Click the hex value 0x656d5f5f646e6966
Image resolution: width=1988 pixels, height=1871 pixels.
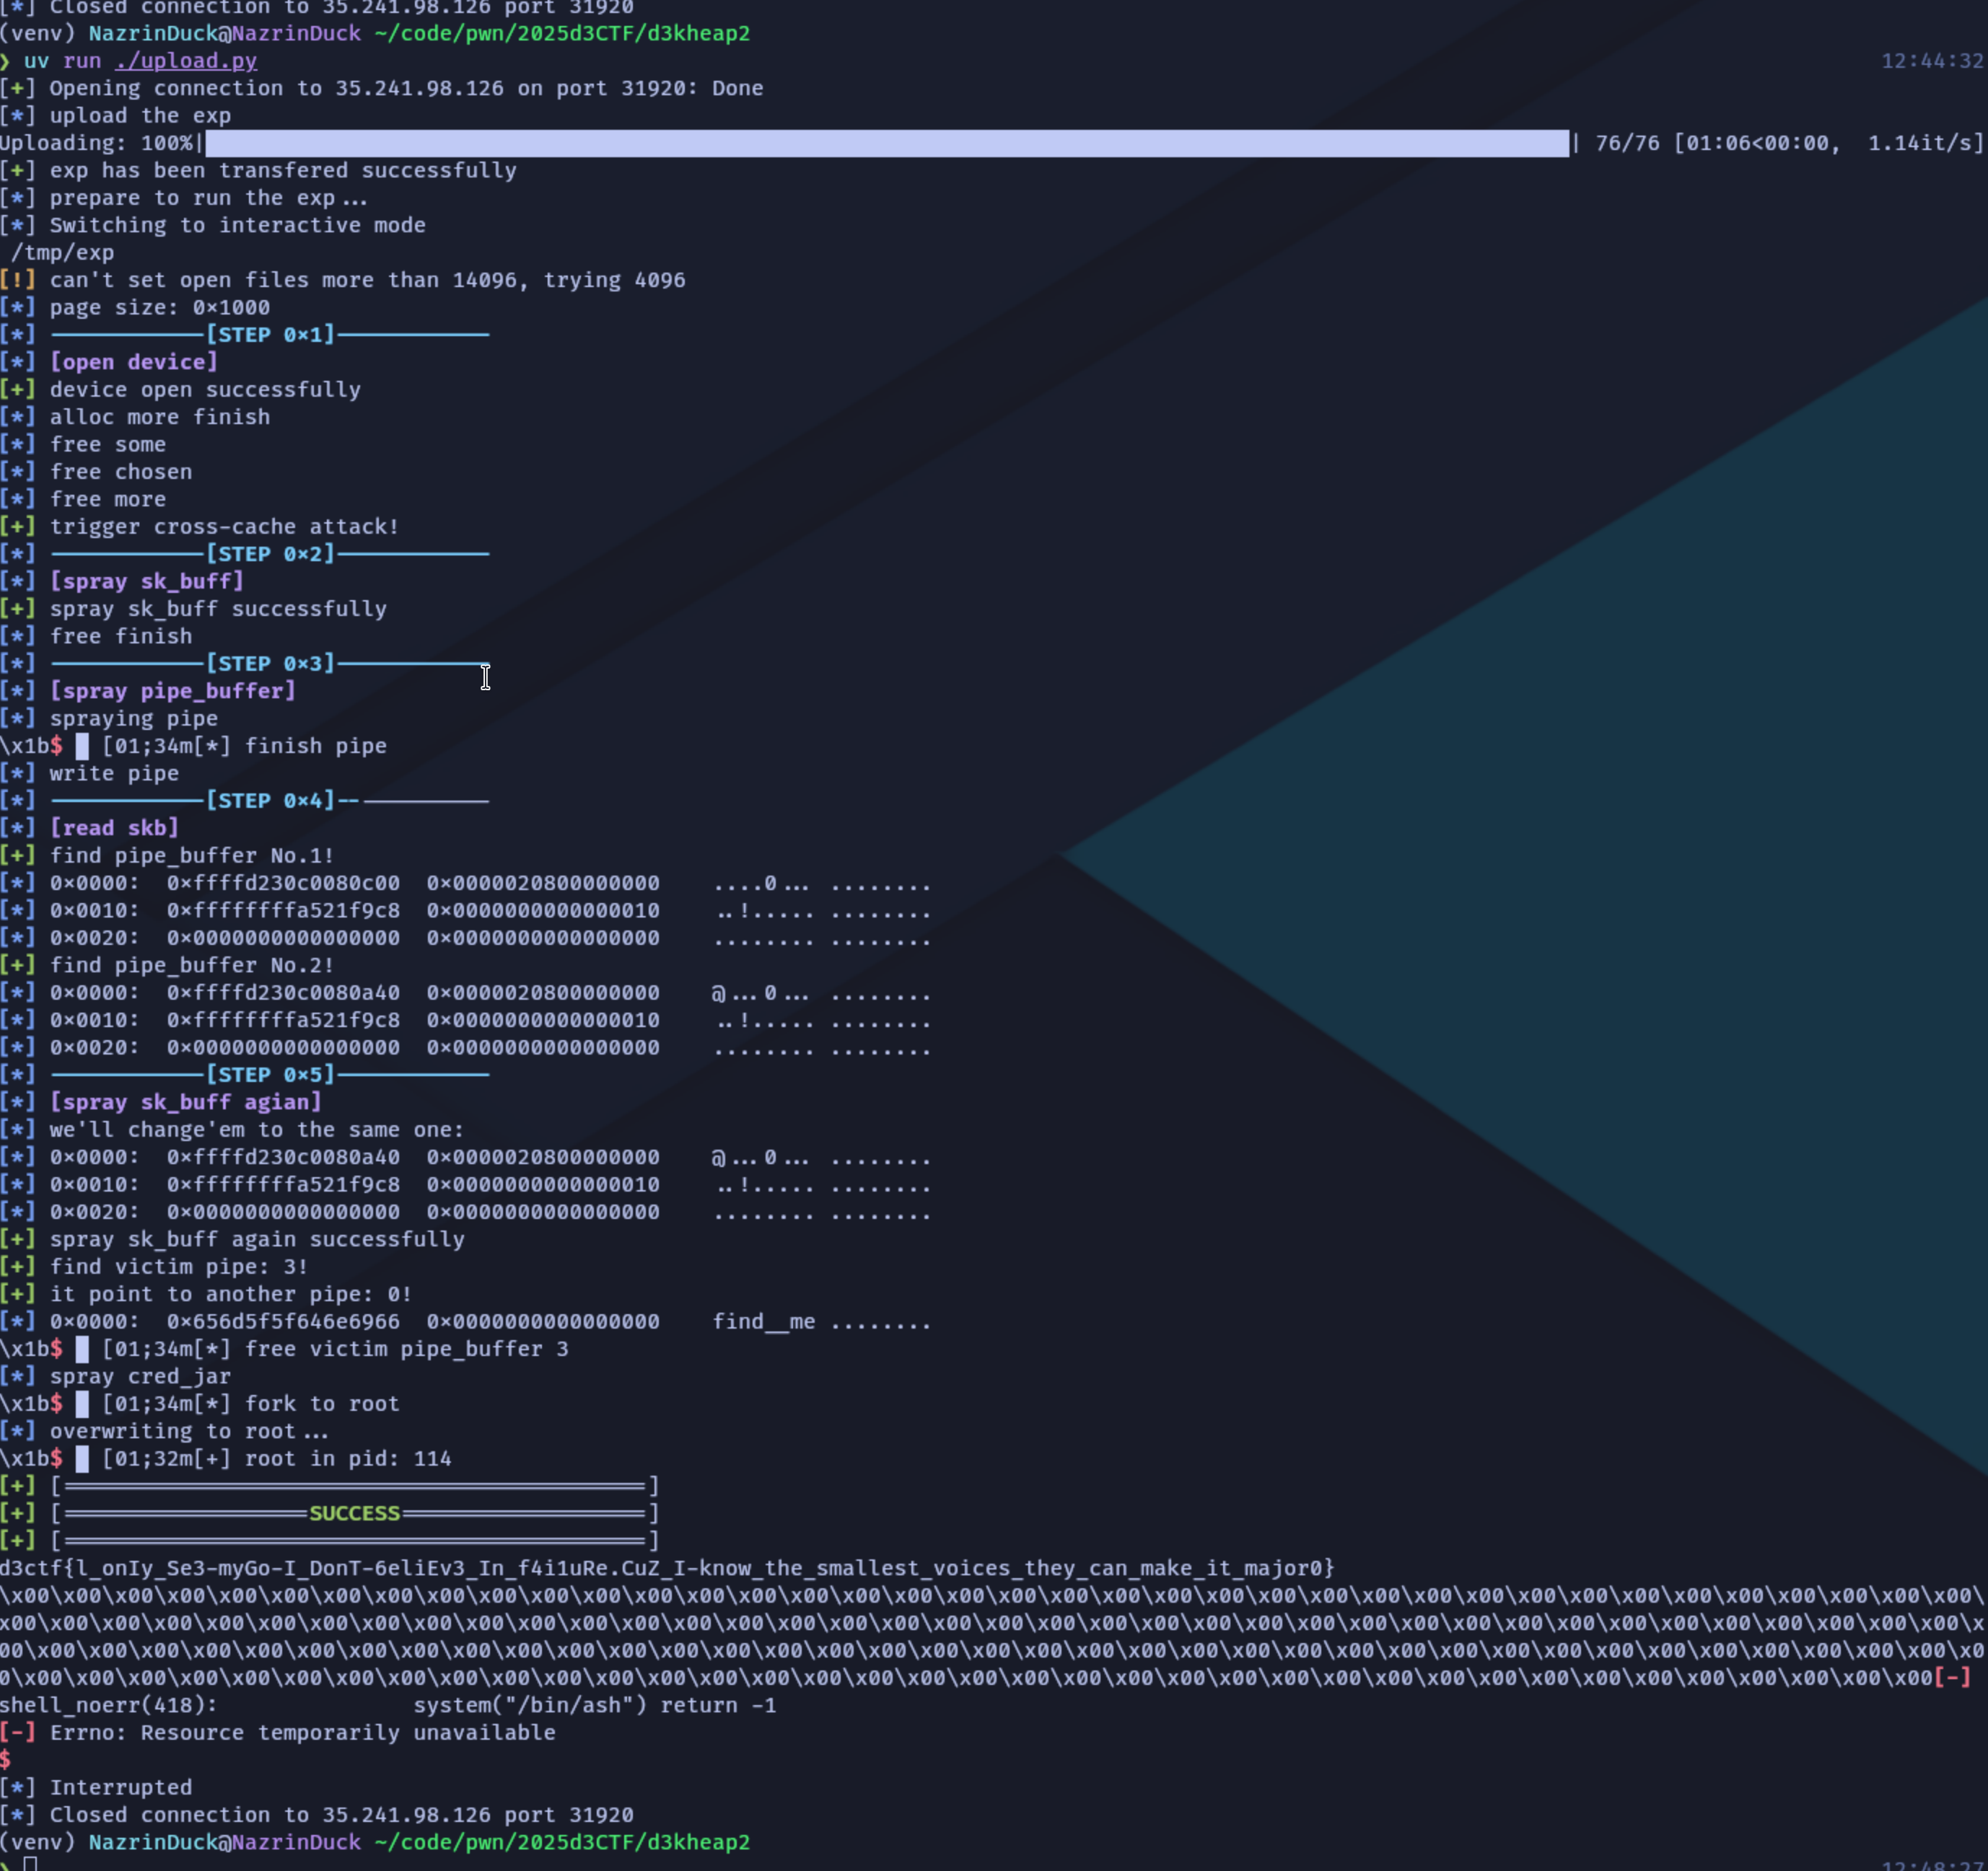coord(283,1321)
